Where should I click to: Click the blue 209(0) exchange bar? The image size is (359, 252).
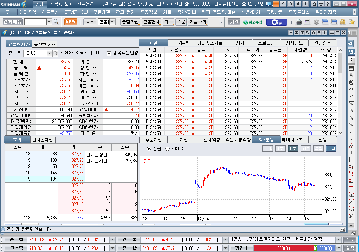coord(326,248)
